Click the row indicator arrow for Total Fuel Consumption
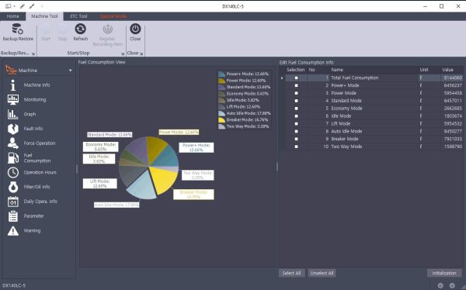This screenshot has width=466, height=290. pyautogui.click(x=282, y=78)
